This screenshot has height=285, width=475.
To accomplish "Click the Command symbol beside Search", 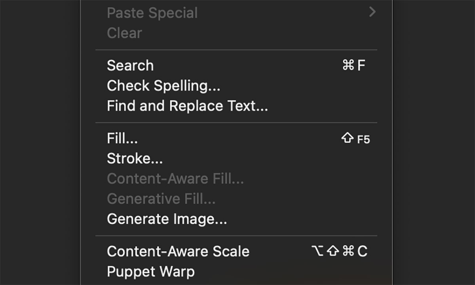I will (x=348, y=66).
